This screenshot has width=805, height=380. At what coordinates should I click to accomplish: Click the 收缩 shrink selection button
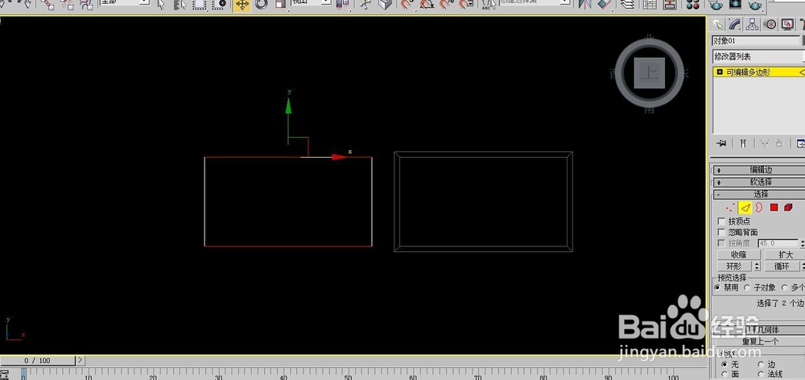[x=739, y=254]
